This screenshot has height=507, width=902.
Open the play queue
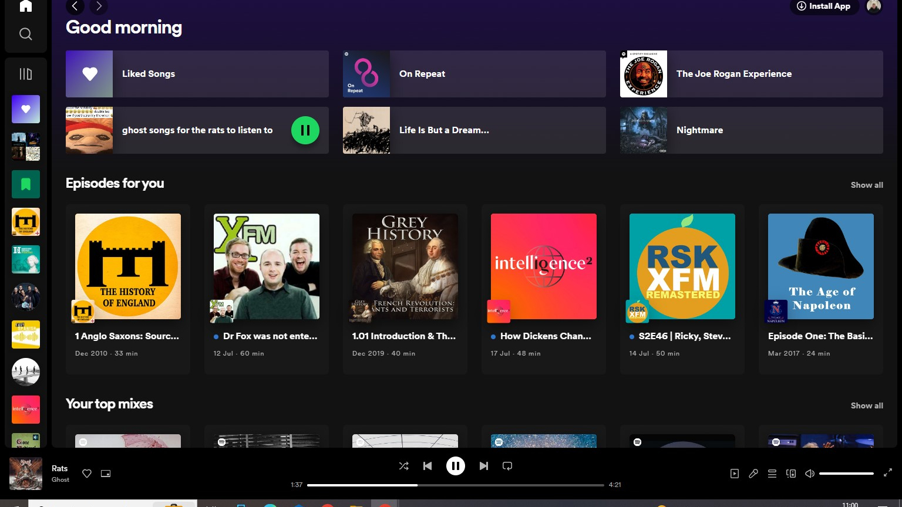pyautogui.click(x=772, y=474)
